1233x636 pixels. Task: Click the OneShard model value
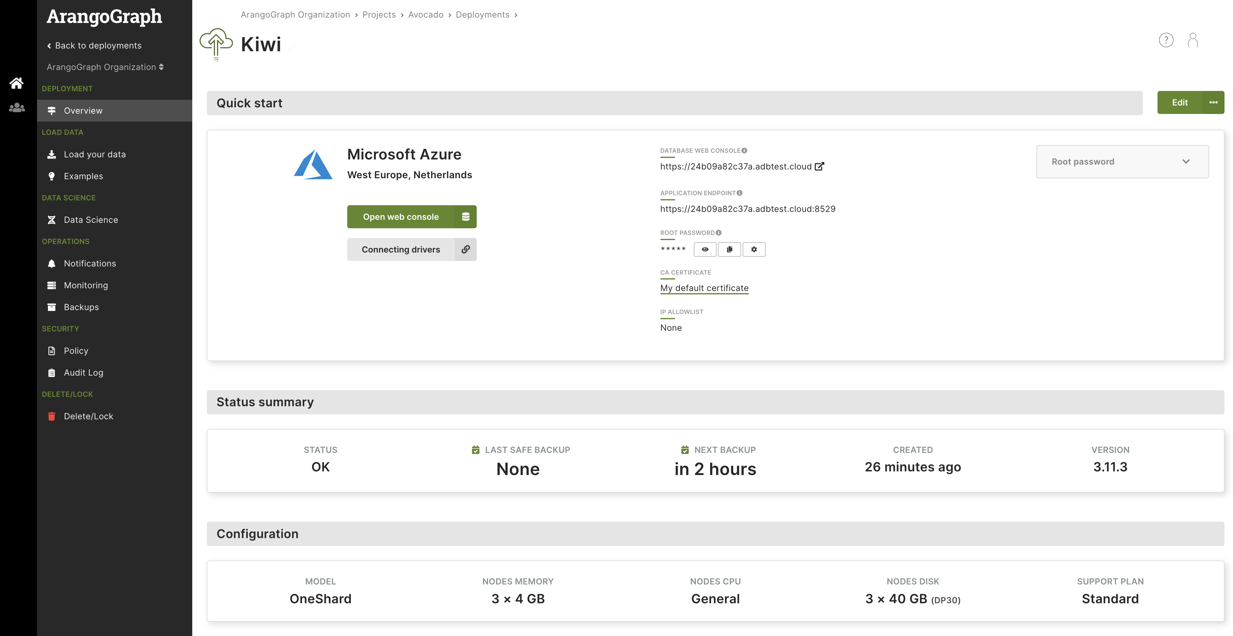320,599
